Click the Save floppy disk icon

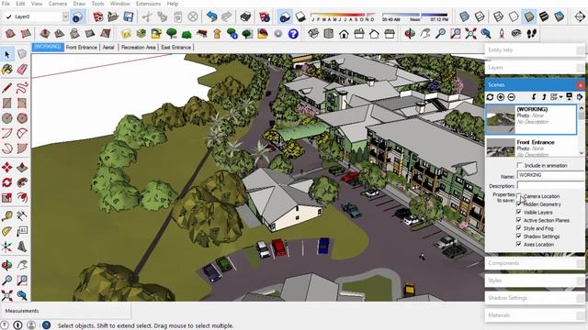(129, 16)
